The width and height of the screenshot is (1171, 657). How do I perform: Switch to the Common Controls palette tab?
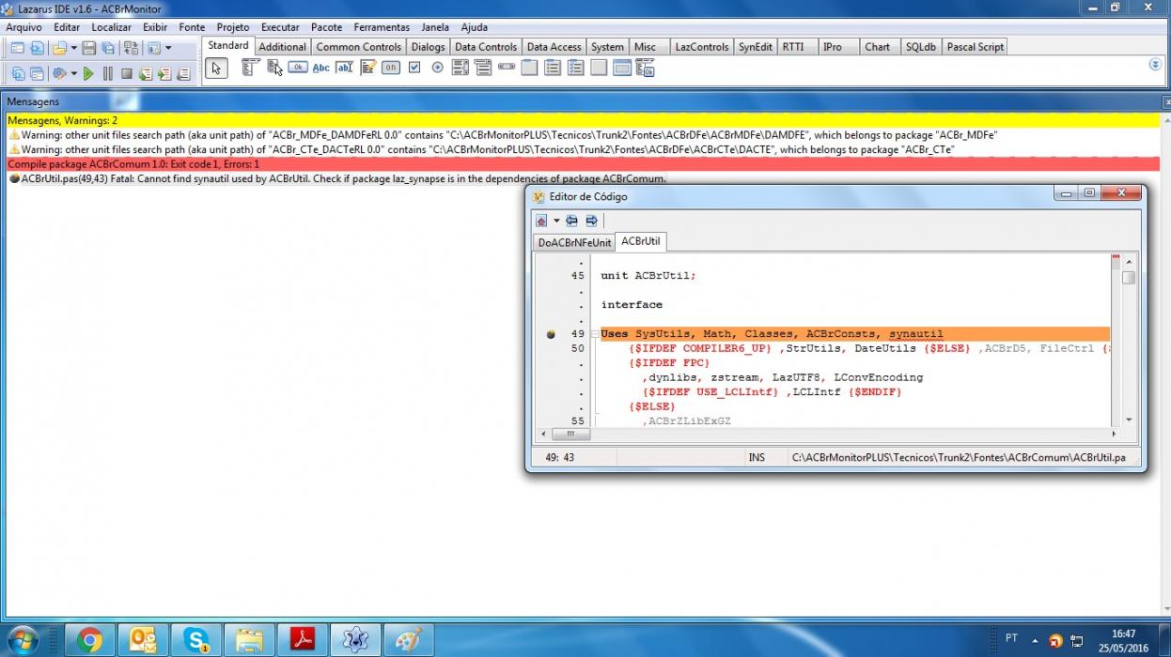click(359, 47)
